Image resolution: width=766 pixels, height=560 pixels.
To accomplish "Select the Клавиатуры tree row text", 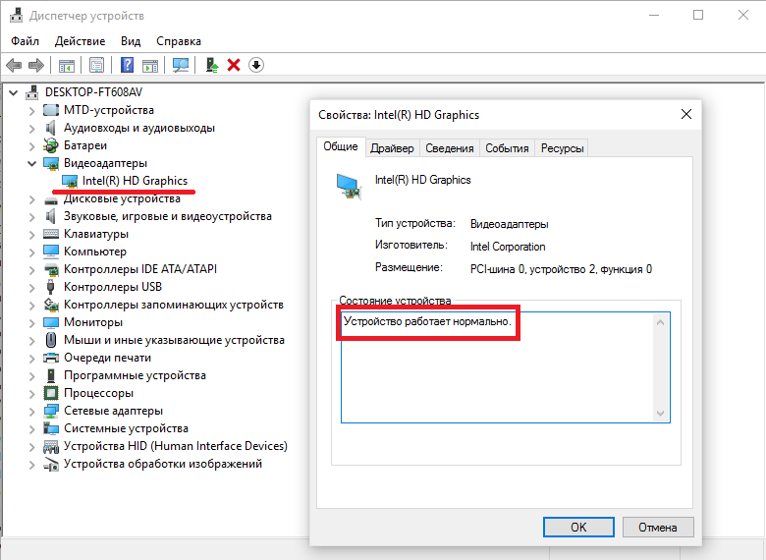I will (96, 234).
